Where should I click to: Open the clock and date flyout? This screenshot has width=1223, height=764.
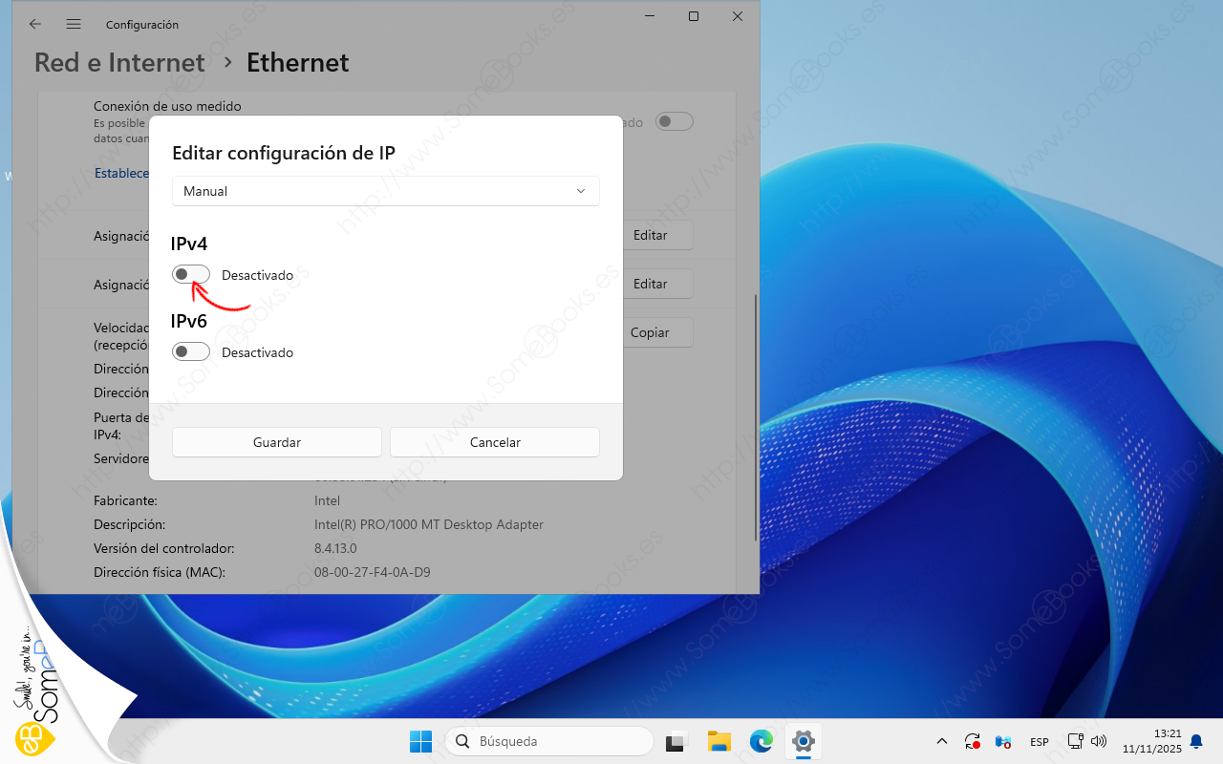tap(1154, 741)
